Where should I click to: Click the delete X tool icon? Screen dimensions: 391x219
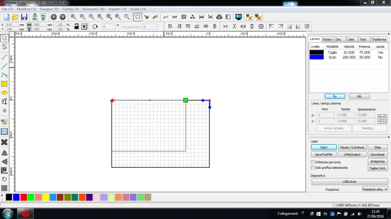[4, 142]
